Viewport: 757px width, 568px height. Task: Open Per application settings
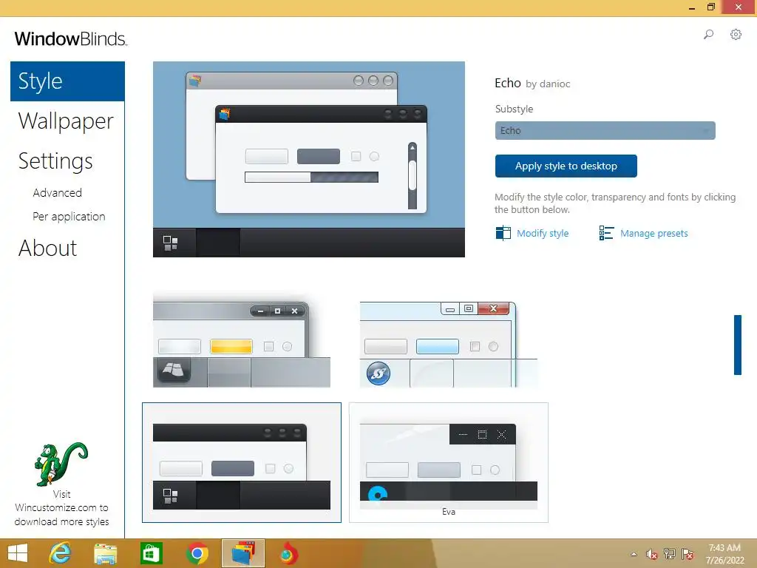(x=69, y=217)
